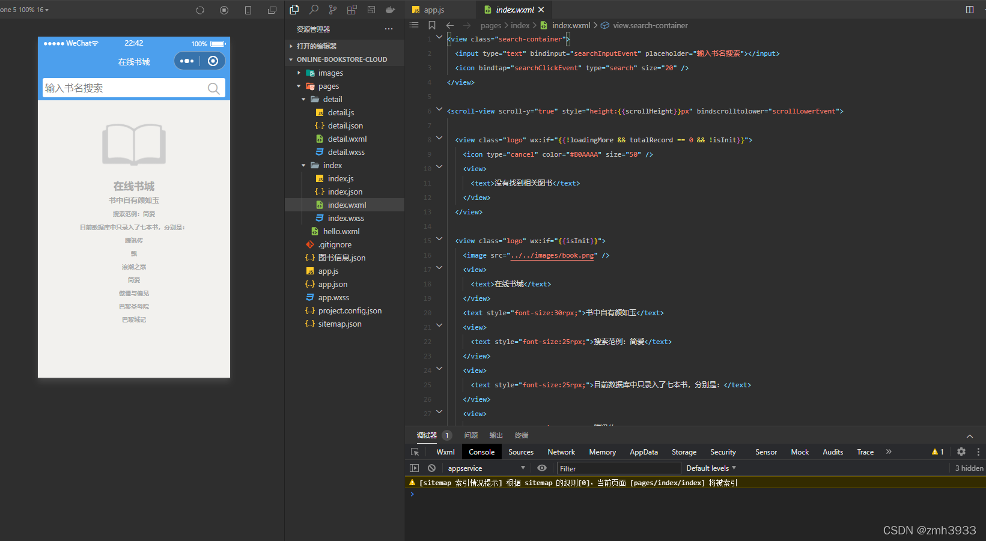Open the AppData DevTools tab
This screenshot has width=986, height=541.
point(644,452)
